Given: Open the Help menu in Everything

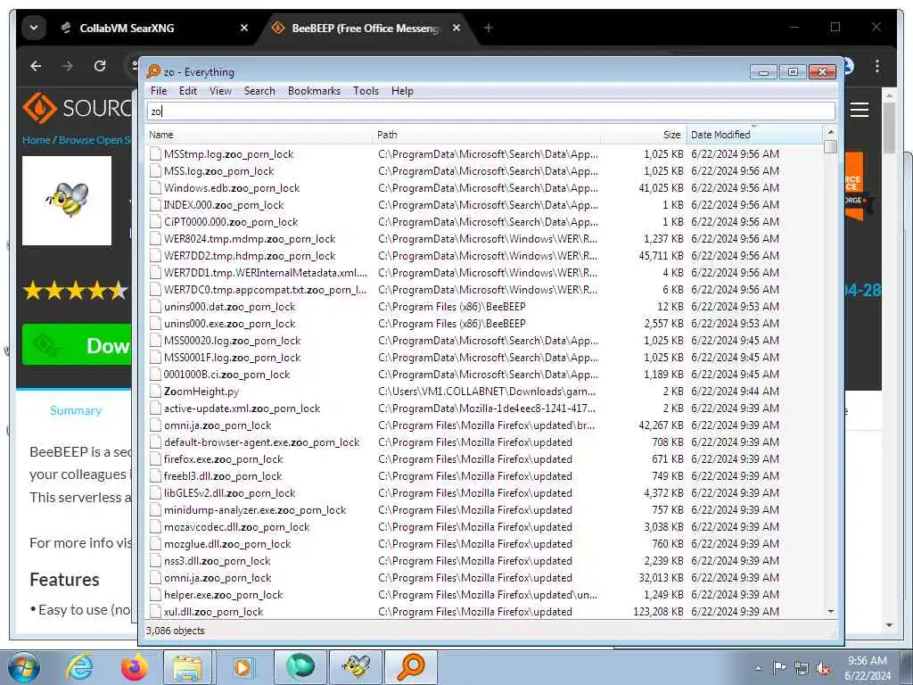Looking at the screenshot, I should click(x=402, y=91).
